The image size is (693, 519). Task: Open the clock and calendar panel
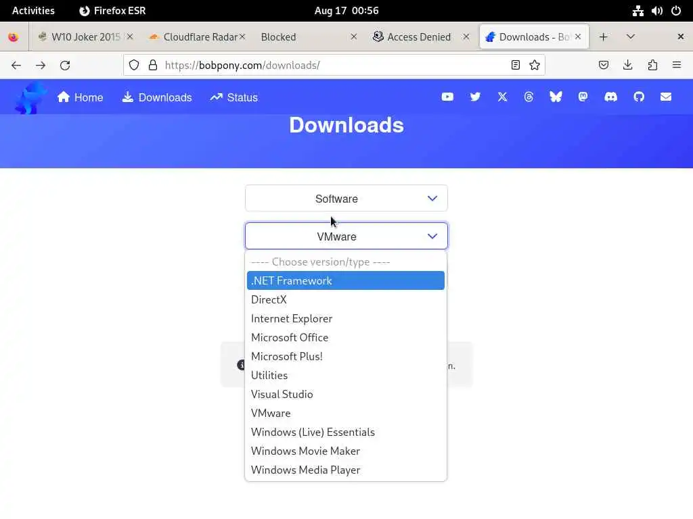[x=346, y=11]
